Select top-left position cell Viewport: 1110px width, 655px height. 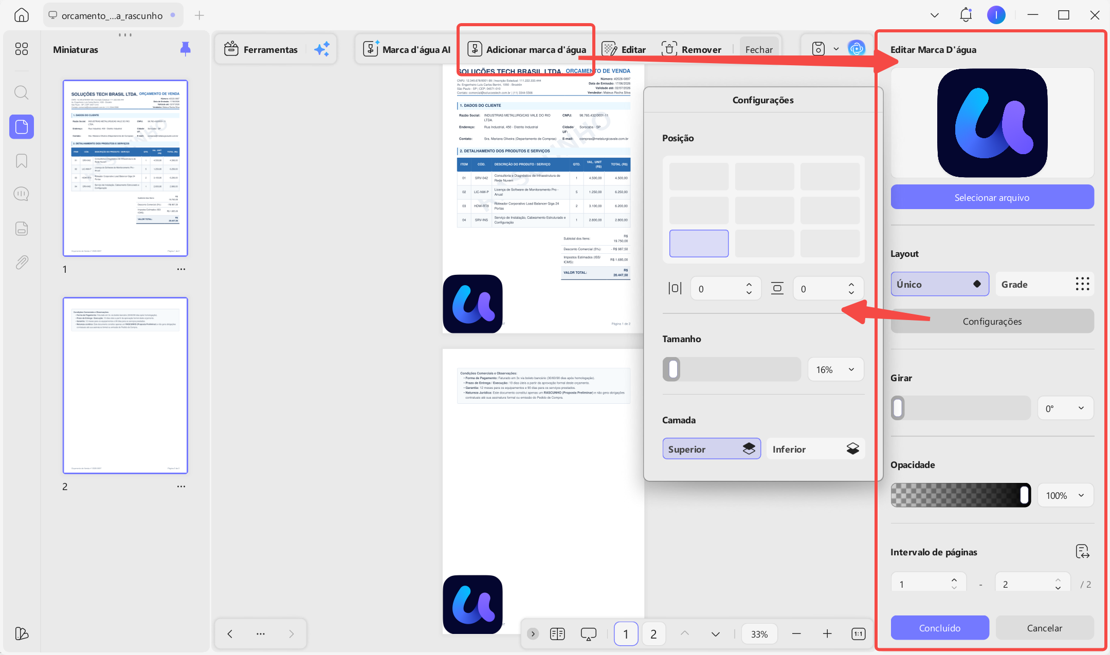pyautogui.click(x=699, y=177)
